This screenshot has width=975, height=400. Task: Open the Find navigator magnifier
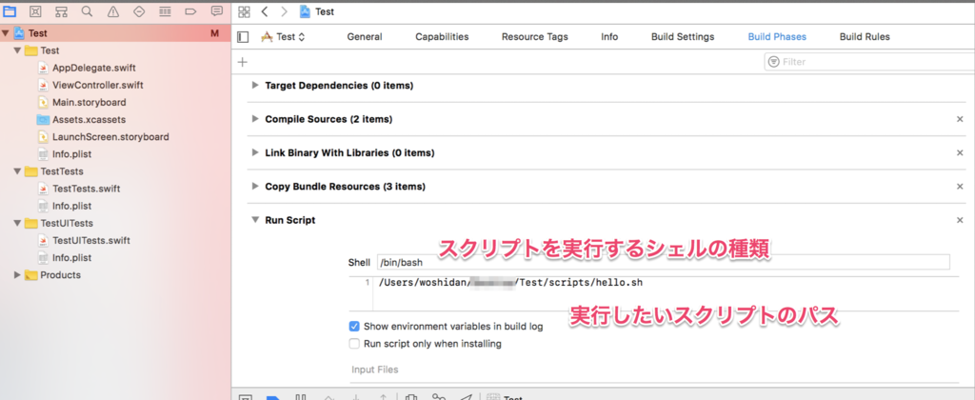(87, 11)
